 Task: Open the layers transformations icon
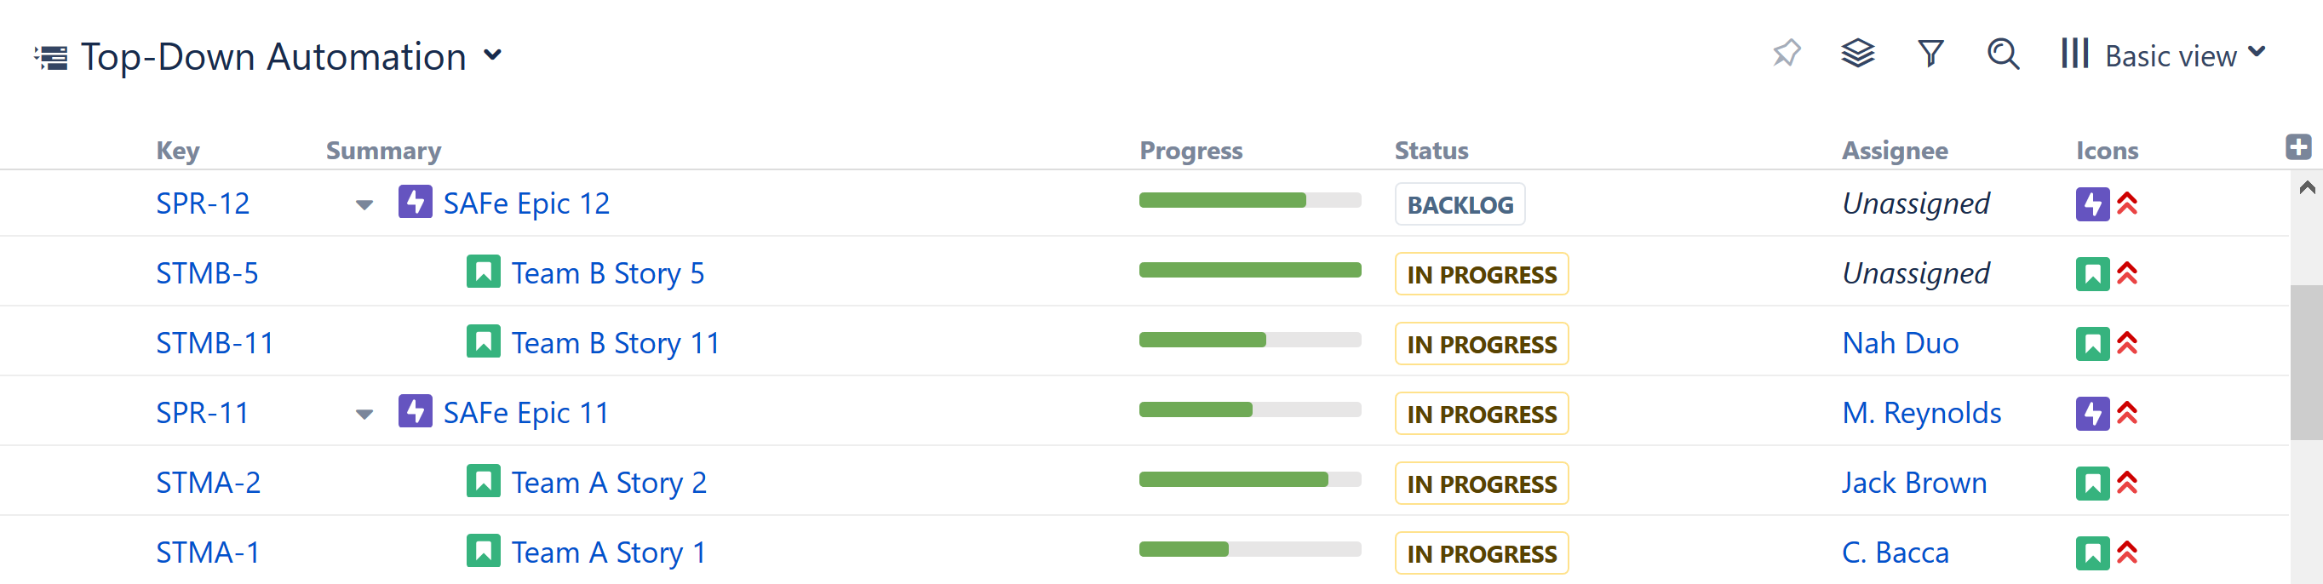(x=1856, y=54)
